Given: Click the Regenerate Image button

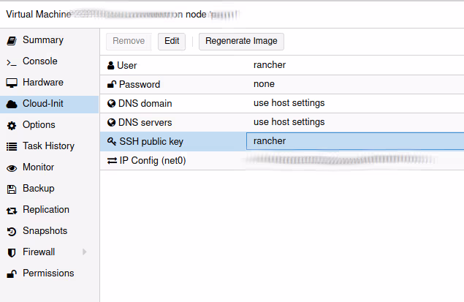Looking at the screenshot, I should click(x=241, y=41).
